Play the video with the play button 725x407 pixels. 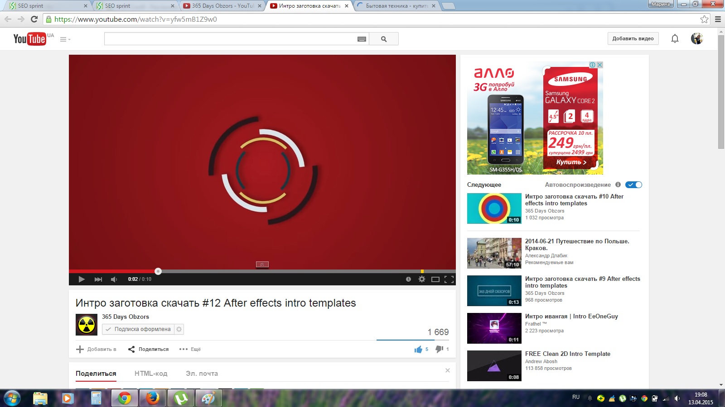point(82,279)
